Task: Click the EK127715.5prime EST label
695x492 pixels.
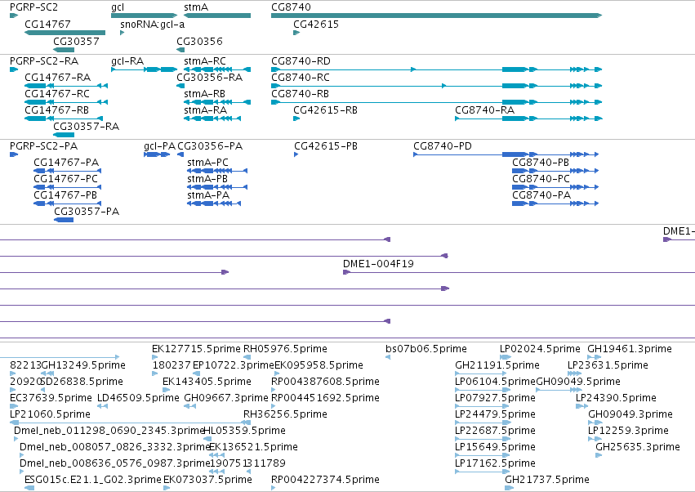Action: coord(196,349)
